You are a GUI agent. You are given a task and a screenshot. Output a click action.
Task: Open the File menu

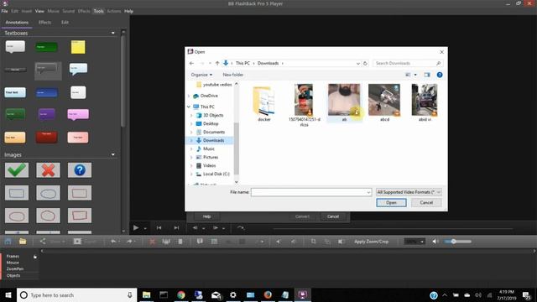(x=4, y=11)
